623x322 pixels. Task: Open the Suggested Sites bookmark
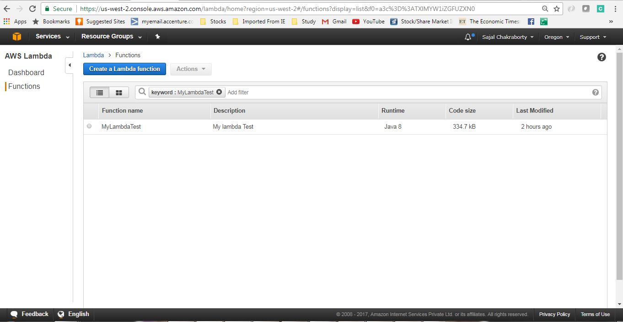point(100,22)
